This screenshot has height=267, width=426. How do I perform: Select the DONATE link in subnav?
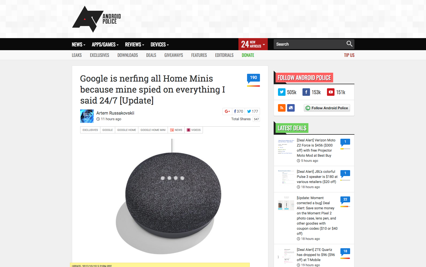[248, 55]
